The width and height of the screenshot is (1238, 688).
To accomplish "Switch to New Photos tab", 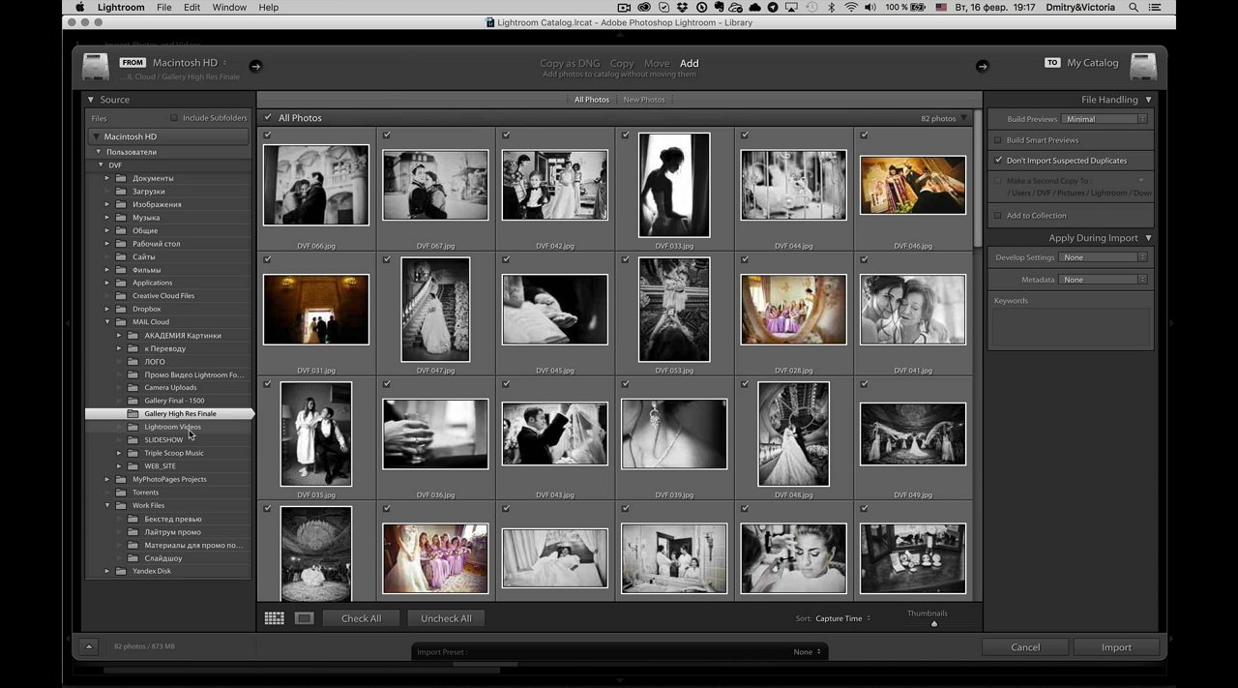I will tap(644, 100).
